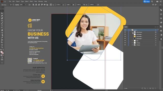
Task: Open the Help menu
Action: [46, 2]
